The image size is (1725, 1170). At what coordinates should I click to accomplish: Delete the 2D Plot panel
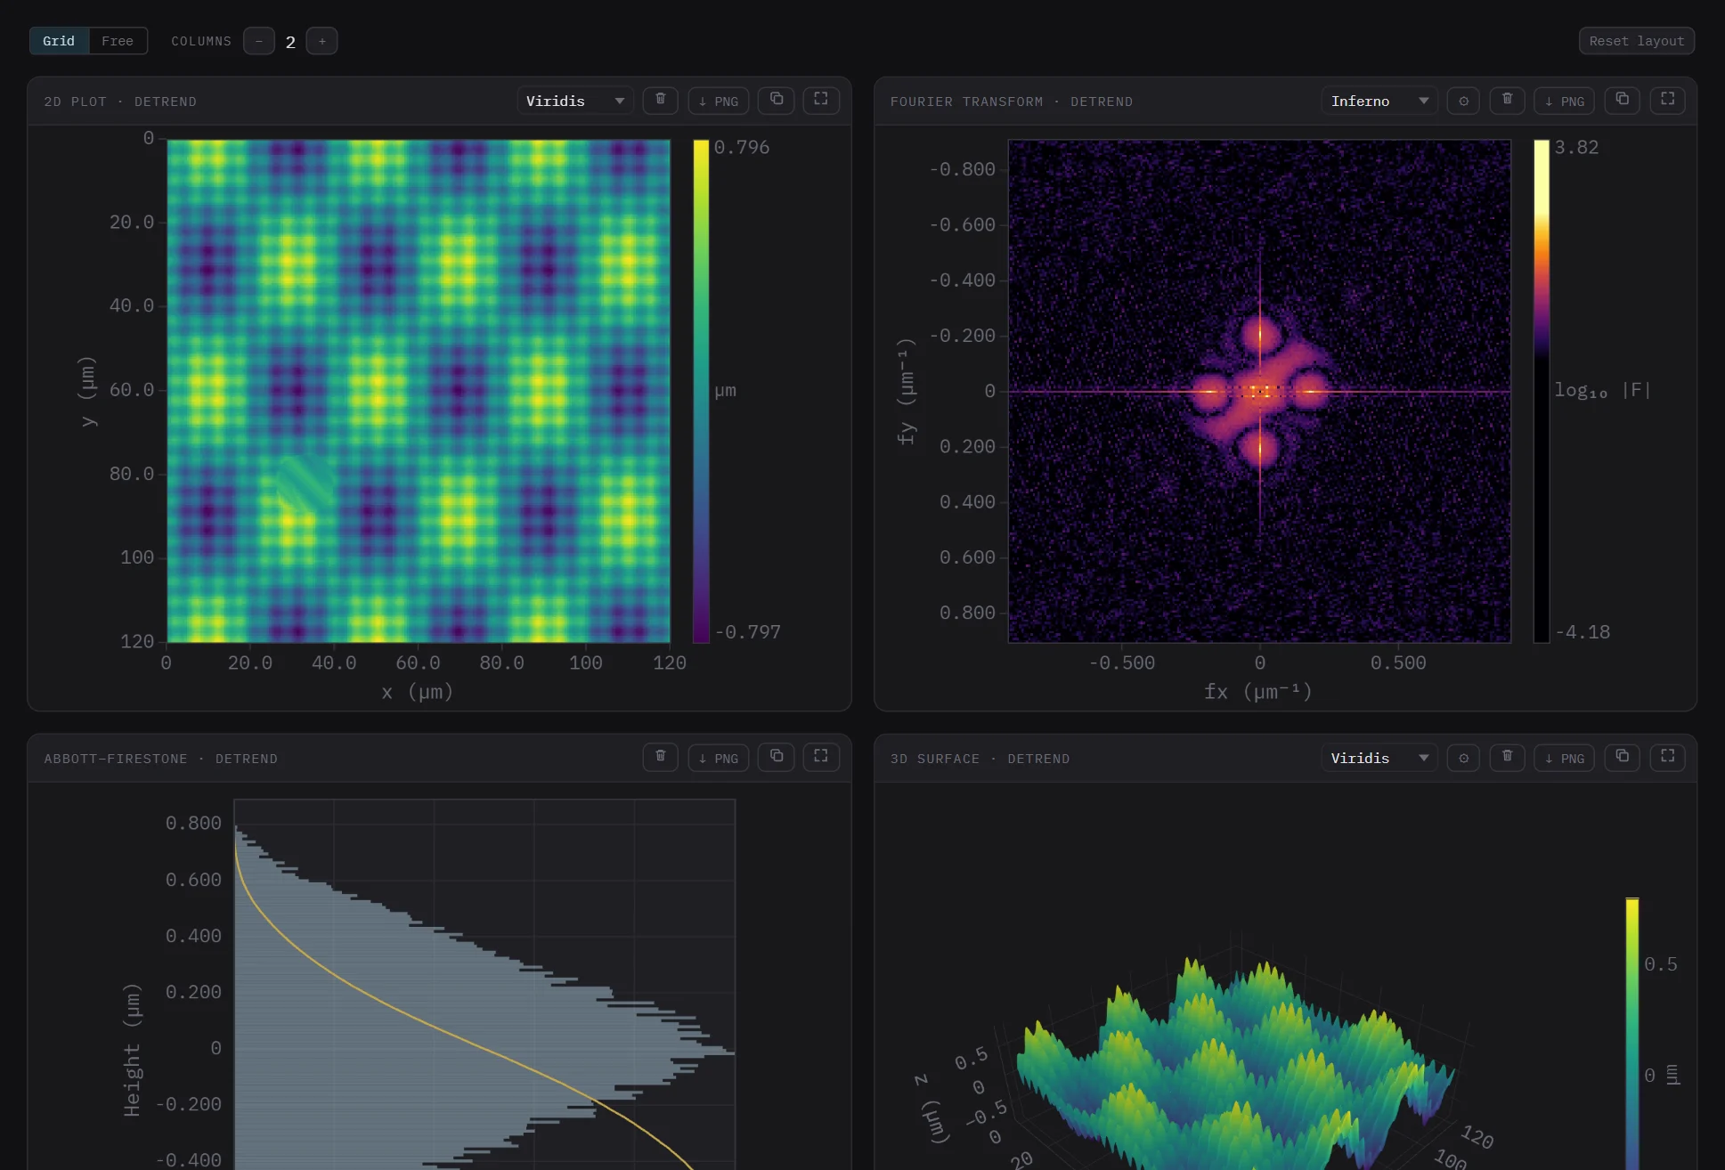tap(660, 101)
